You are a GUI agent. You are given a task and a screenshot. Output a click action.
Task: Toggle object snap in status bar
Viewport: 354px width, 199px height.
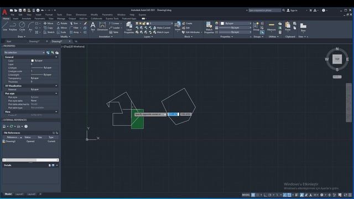[289, 195]
